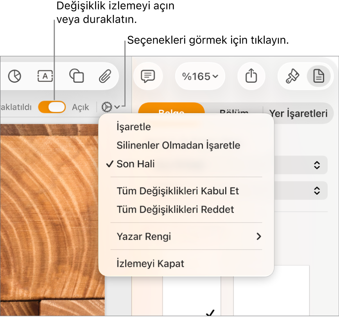
Task: Click the Share icon
Action: point(251,76)
